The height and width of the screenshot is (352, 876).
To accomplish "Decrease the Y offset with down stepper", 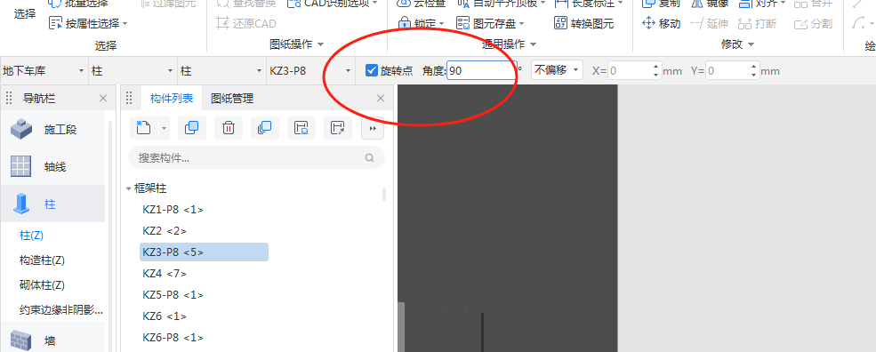I will point(754,75).
